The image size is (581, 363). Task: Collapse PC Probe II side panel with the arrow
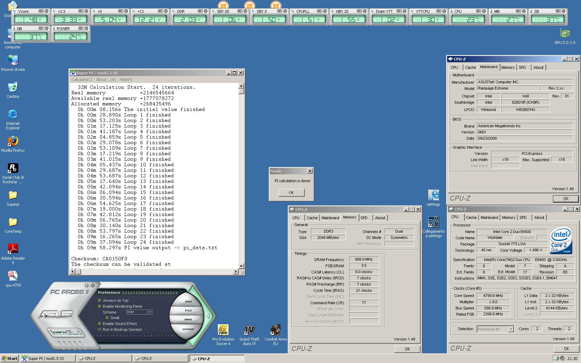208,316
